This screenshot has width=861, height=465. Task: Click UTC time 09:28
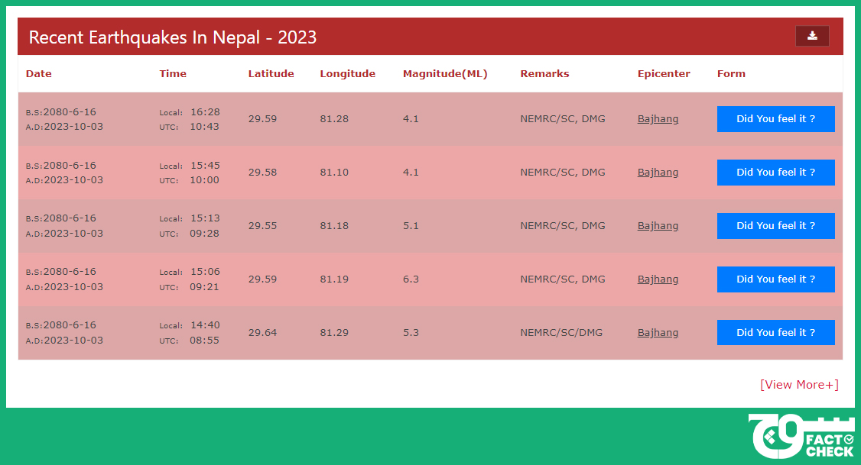click(x=204, y=234)
